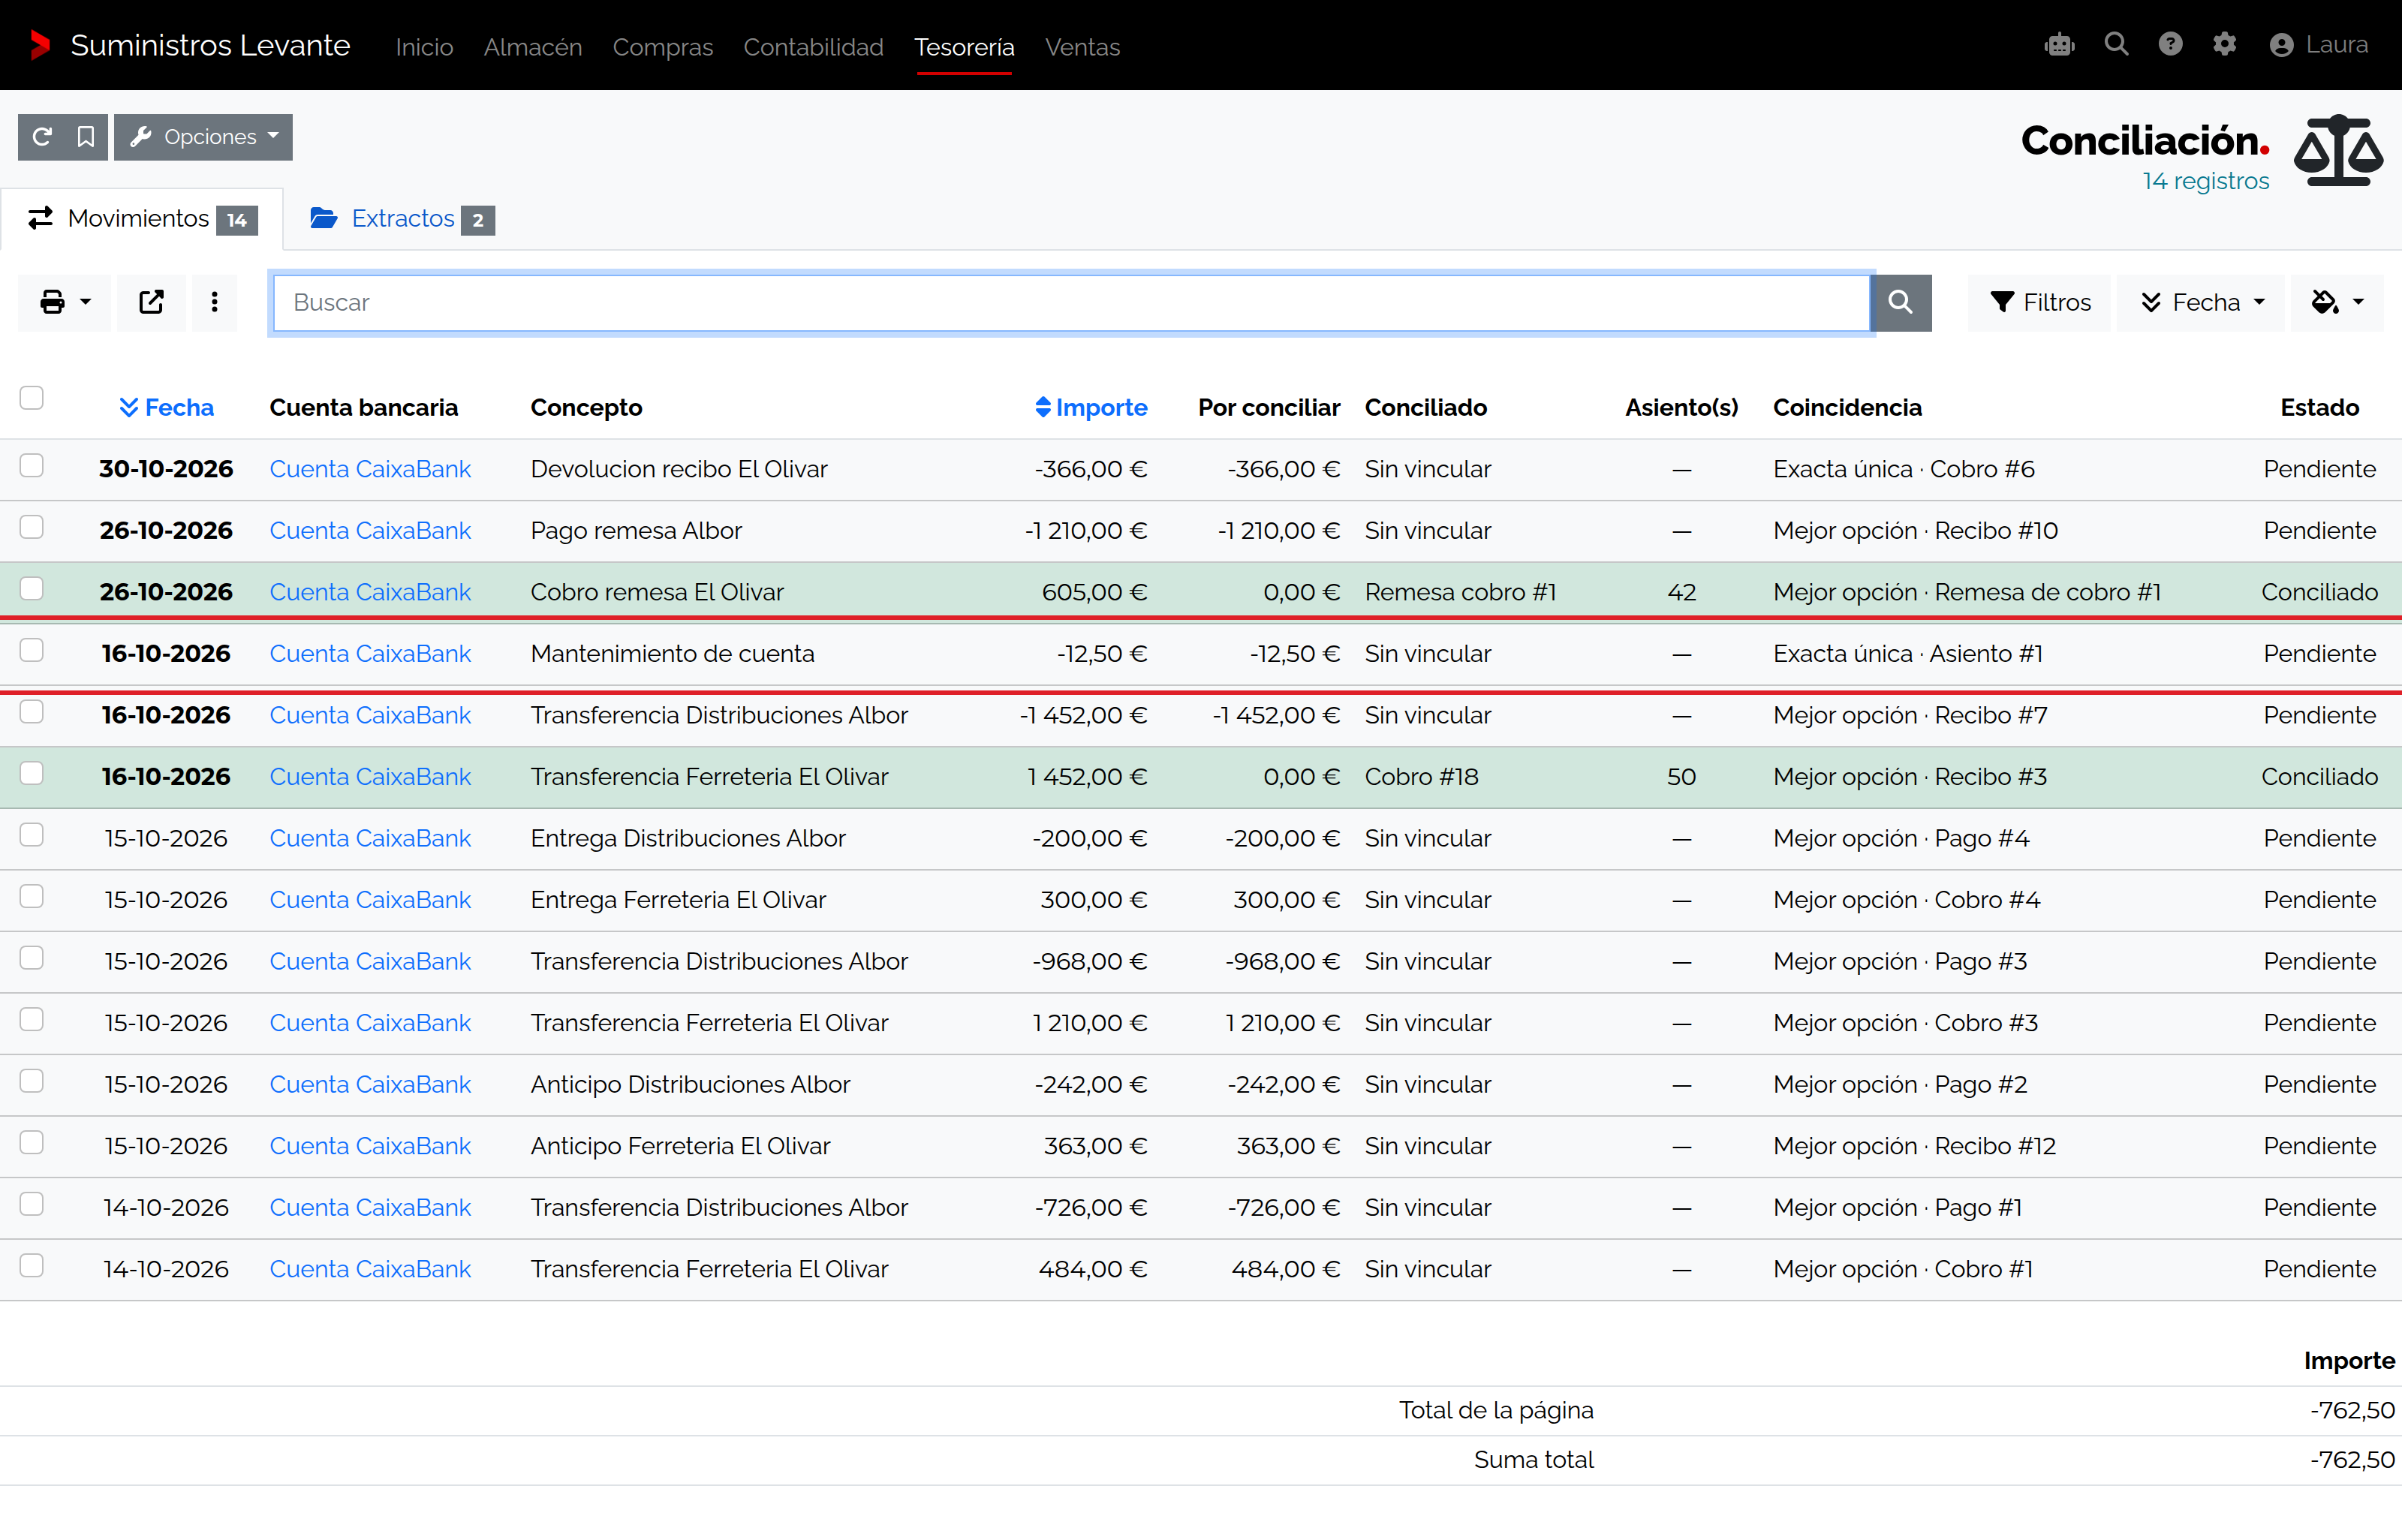
Task: Toggle the select-all header checkbox
Action: 32,398
